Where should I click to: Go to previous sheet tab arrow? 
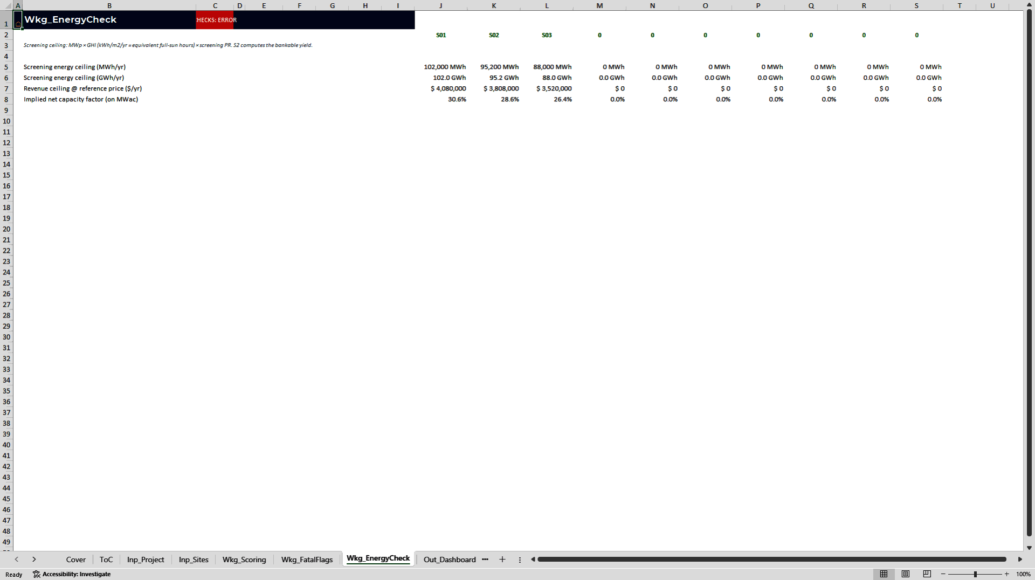coord(17,560)
